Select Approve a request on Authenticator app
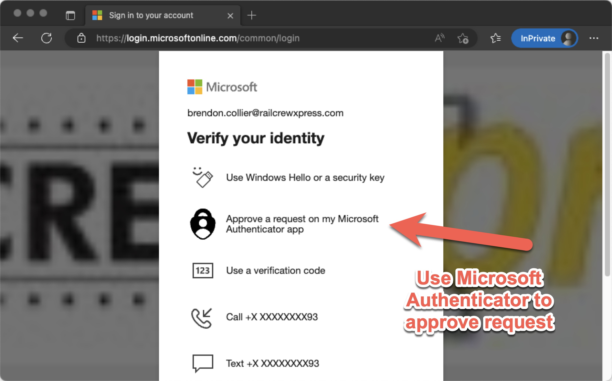 [301, 224]
